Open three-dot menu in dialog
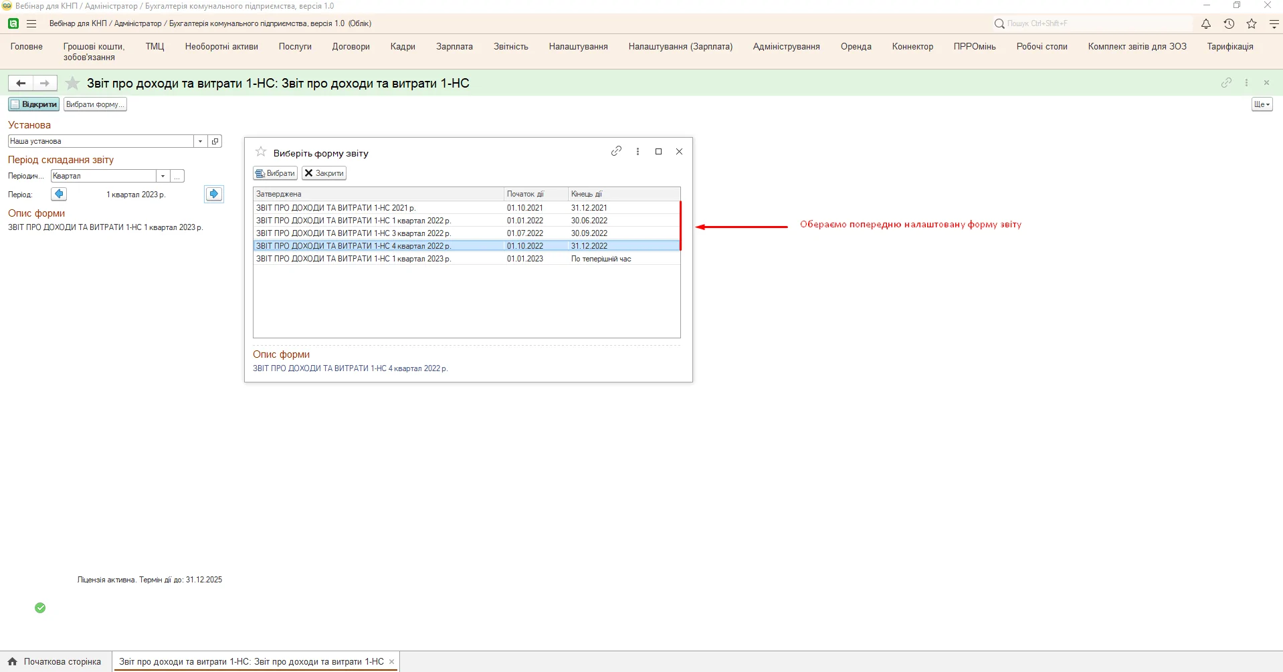 pos(637,151)
